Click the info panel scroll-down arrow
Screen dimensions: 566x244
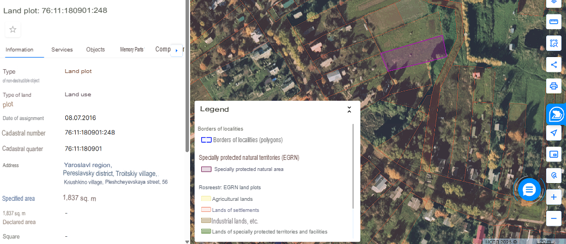[187, 241]
